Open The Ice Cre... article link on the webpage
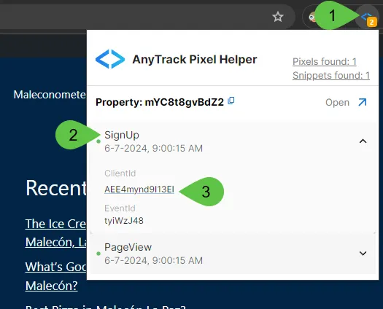Viewport: 383px width, 309px height. point(56,233)
